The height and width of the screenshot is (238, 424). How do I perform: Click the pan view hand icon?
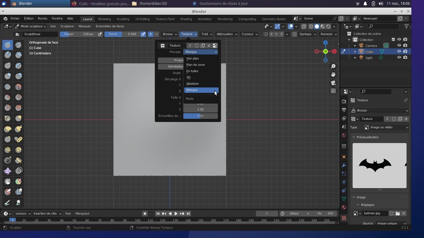tap(333, 74)
